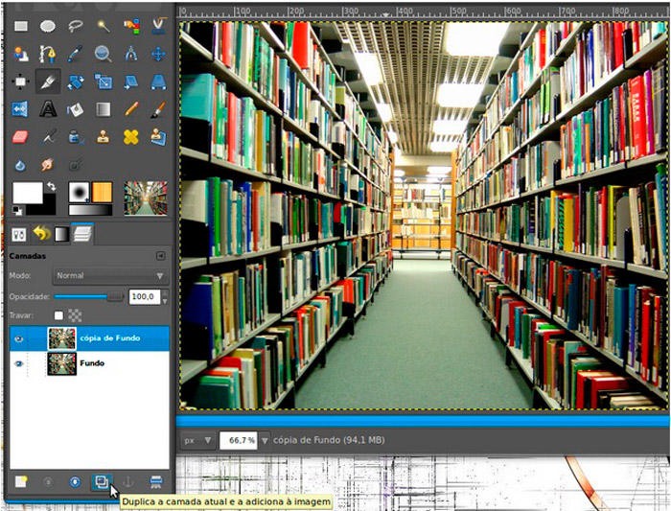Select the Perspective Clone tool
Screen dimensions: 671x511
tap(159, 137)
